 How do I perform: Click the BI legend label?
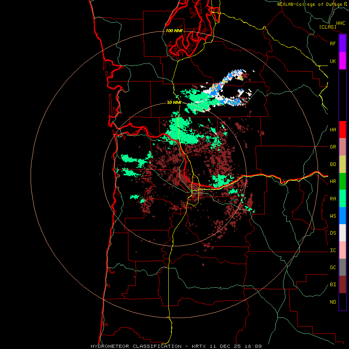333,285
